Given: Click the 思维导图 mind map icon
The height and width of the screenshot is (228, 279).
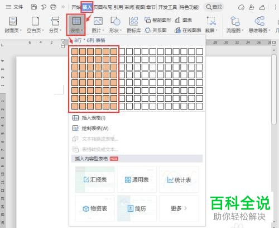Looking at the screenshot, I should (x=259, y=21).
